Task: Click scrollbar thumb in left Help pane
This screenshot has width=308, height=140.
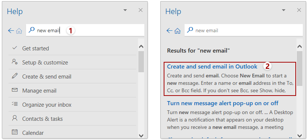Action: pyautogui.click(x=141, y=61)
